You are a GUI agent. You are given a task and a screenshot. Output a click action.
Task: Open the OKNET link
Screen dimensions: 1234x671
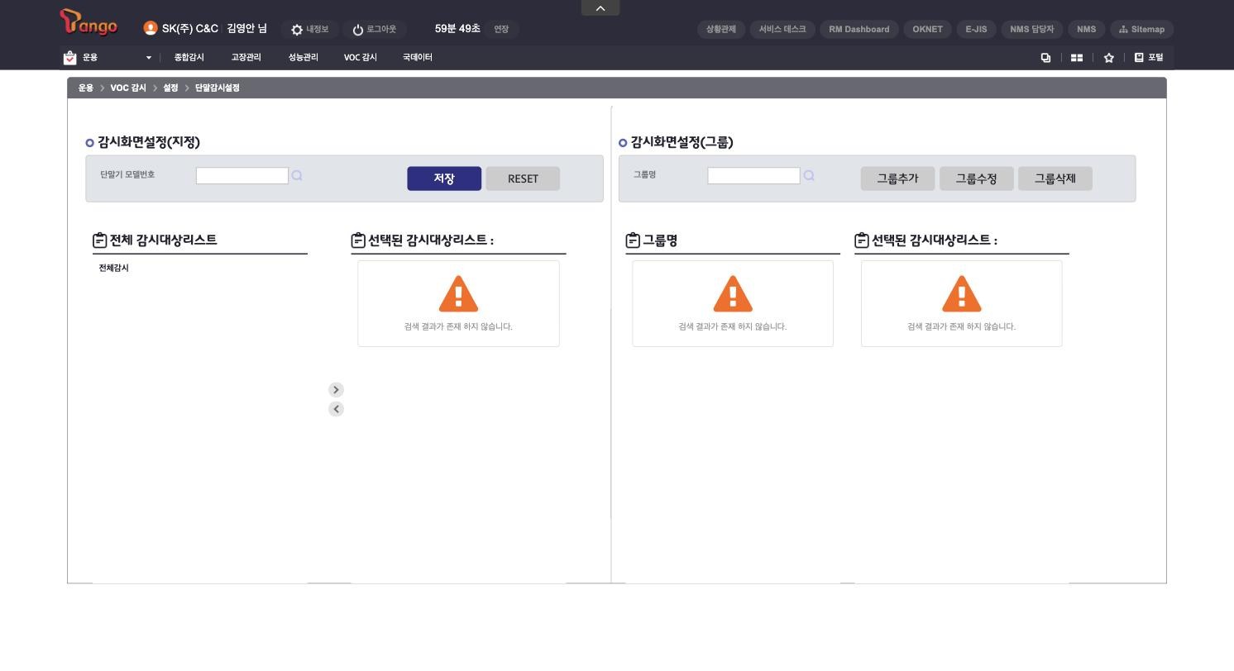coord(927,29)
